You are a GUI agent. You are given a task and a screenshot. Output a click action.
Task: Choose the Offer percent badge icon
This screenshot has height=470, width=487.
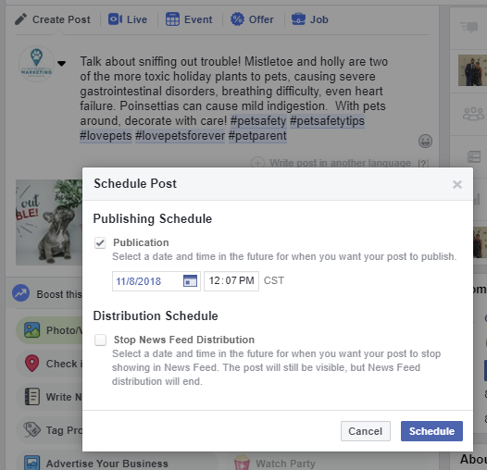pyautogui.click(x=237, y=19)
